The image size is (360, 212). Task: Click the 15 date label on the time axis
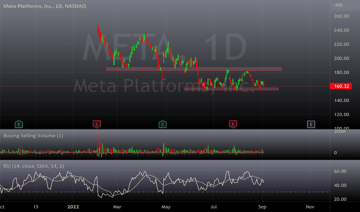click(x=36, y=207)
